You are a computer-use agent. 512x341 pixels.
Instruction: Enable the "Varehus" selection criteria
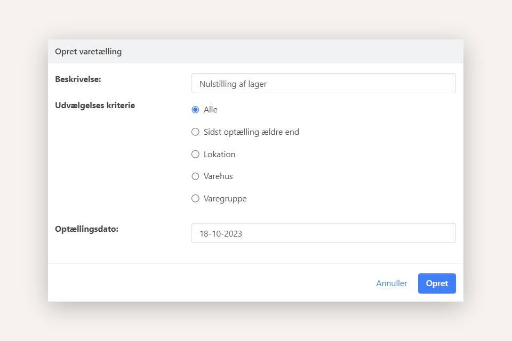coord(195,176)
